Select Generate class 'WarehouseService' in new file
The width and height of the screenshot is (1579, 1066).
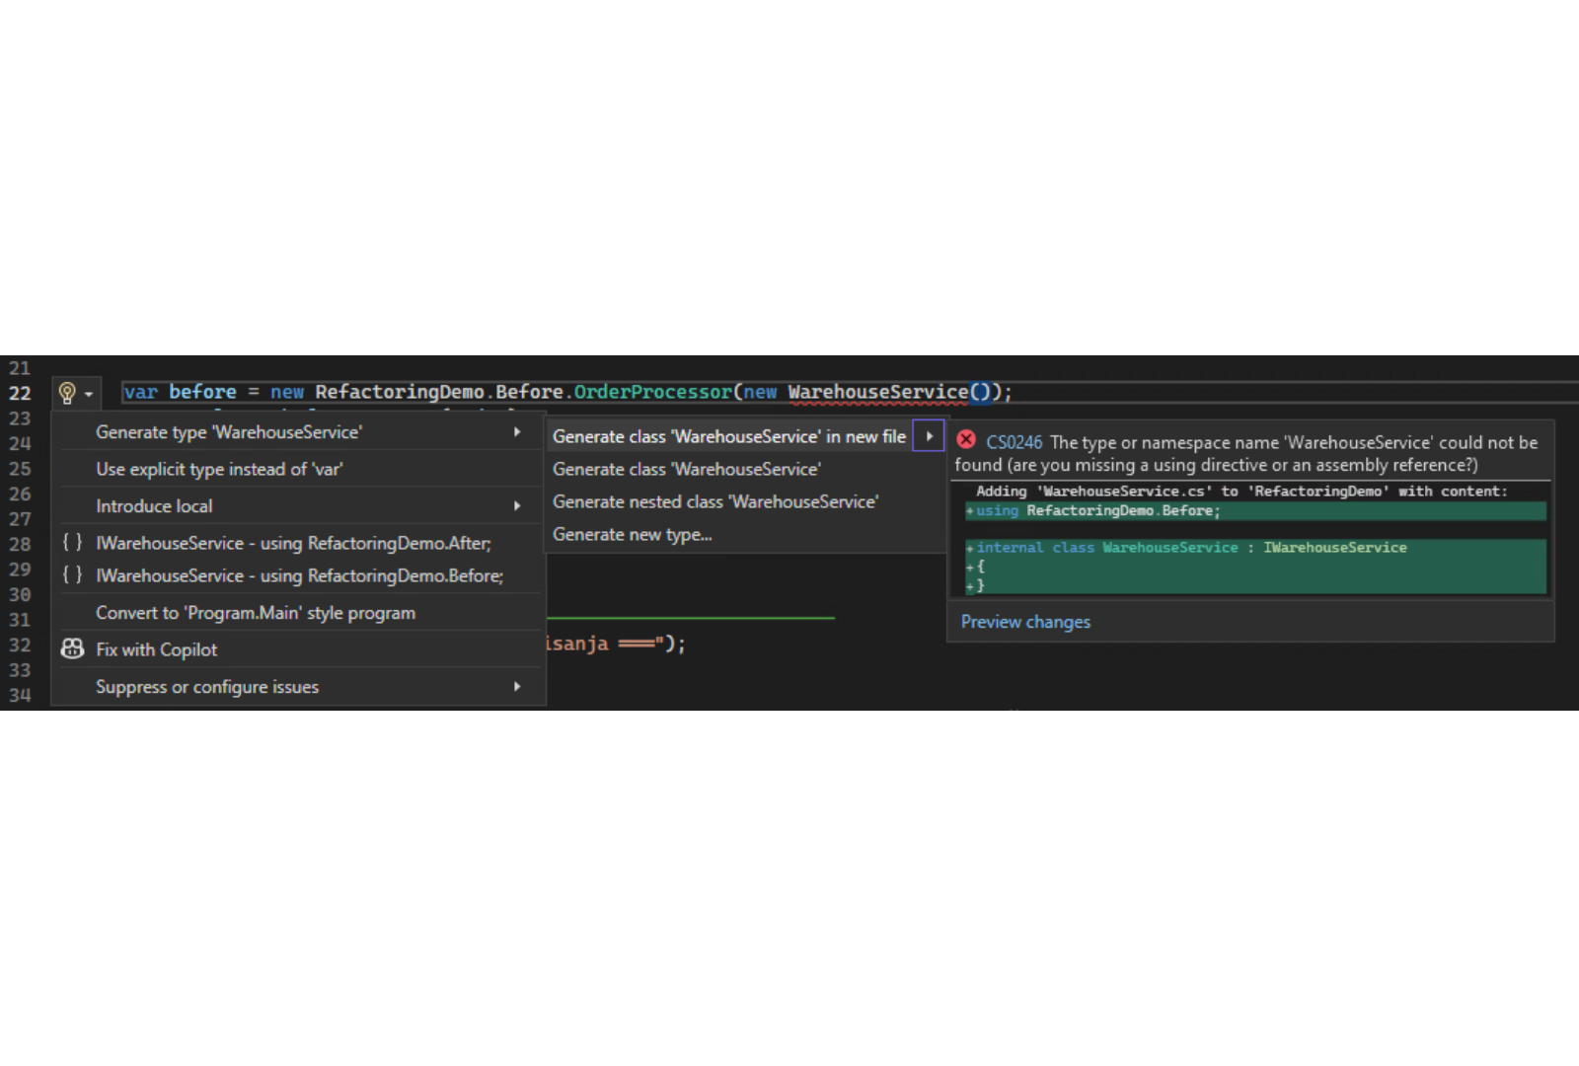pyautogui.click(x=728, y=436)
